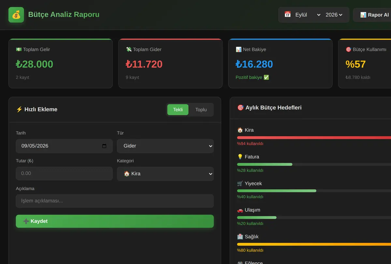This screenshot has width=391, height=264.
Task: Open the 2026 year dropdown
Action: point(334,15)
